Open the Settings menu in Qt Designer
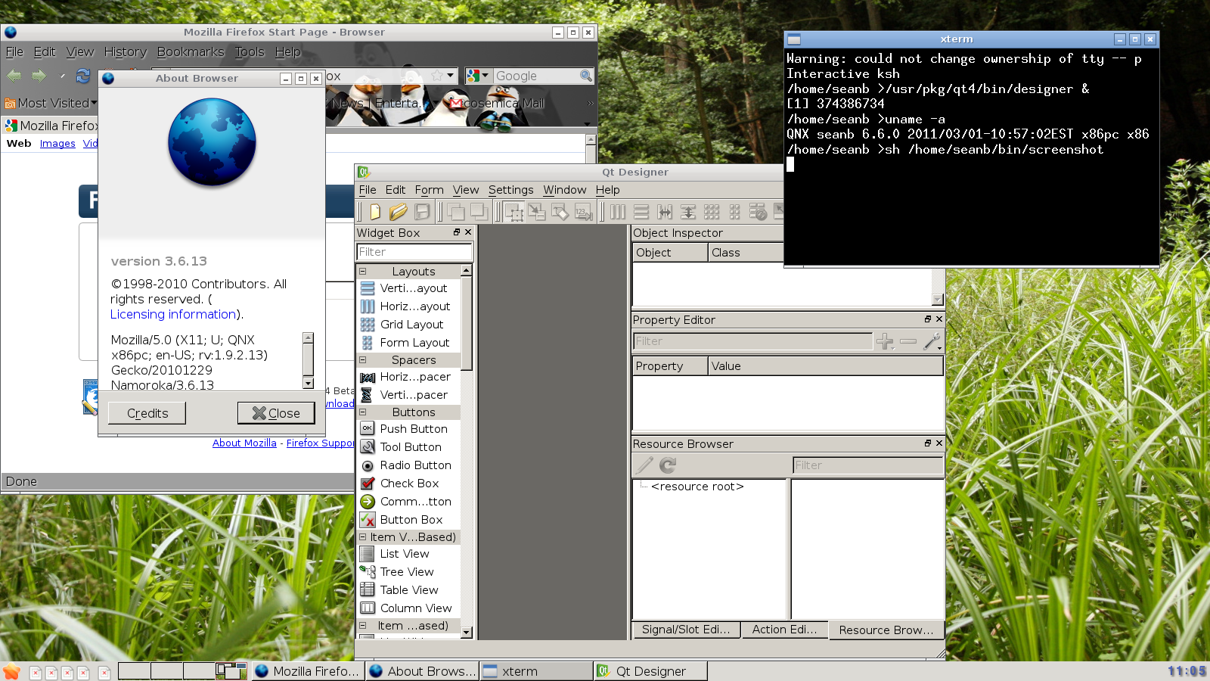Viewport: 1210px width, 681px height. coord(510,190)
